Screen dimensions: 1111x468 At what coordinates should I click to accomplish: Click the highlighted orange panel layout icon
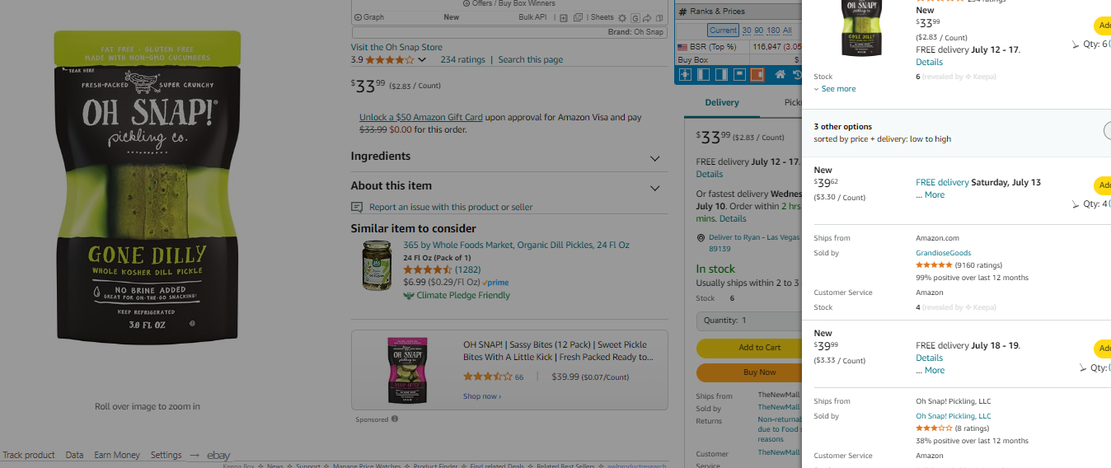point(757,74)
